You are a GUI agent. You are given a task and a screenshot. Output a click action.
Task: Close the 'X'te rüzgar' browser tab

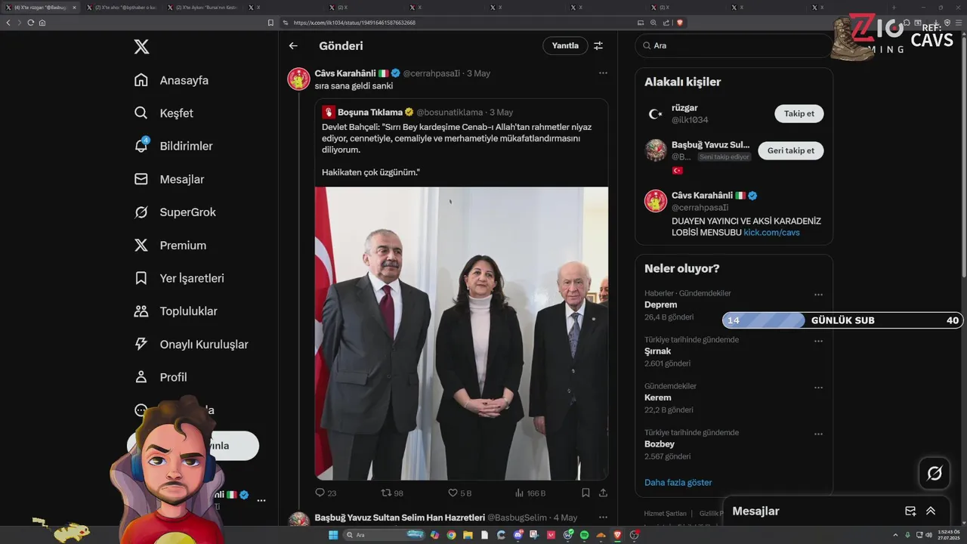74,7
